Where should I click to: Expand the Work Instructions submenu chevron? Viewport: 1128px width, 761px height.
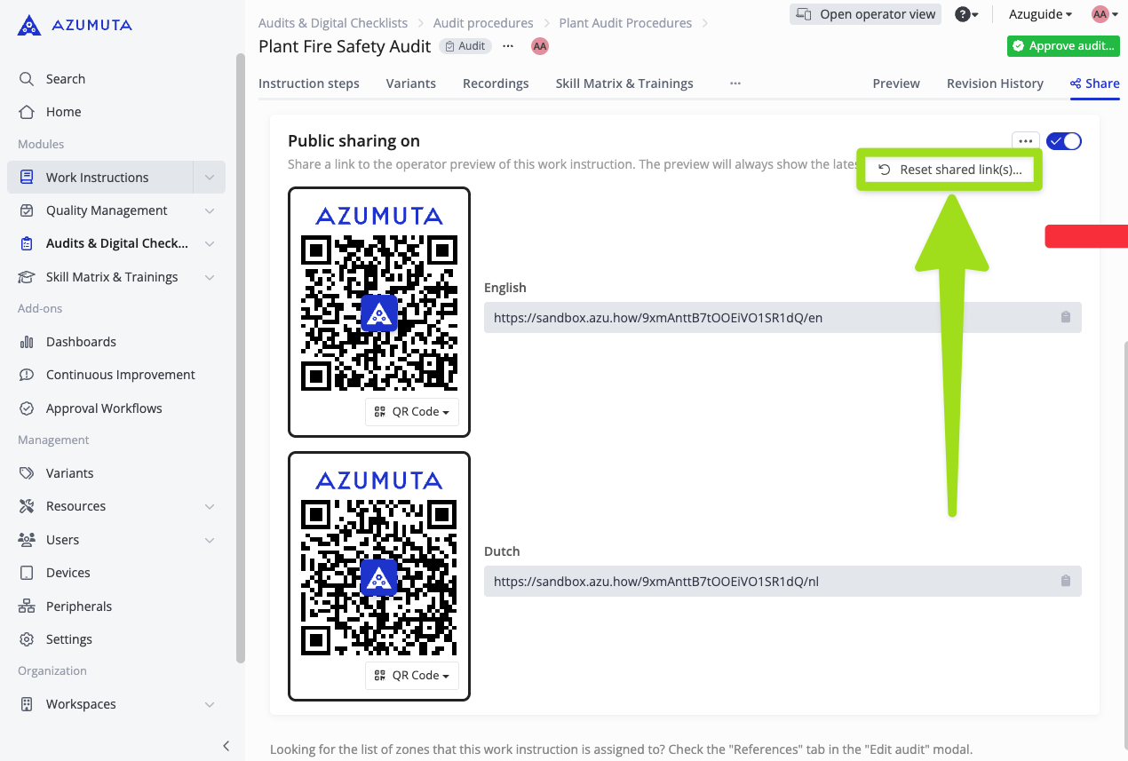(210, 178)
